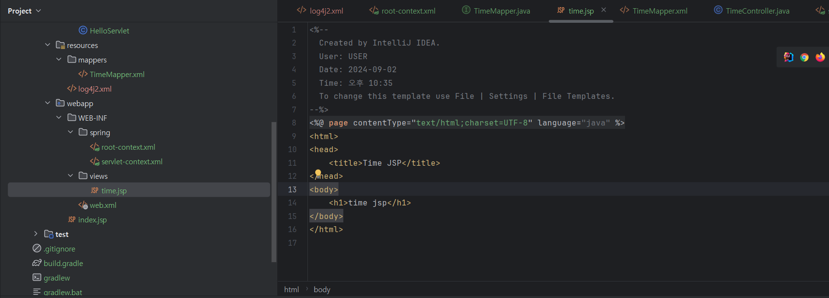The image size is (829, 298).
Task: Click the Project panel title
Action: point(19,11)
